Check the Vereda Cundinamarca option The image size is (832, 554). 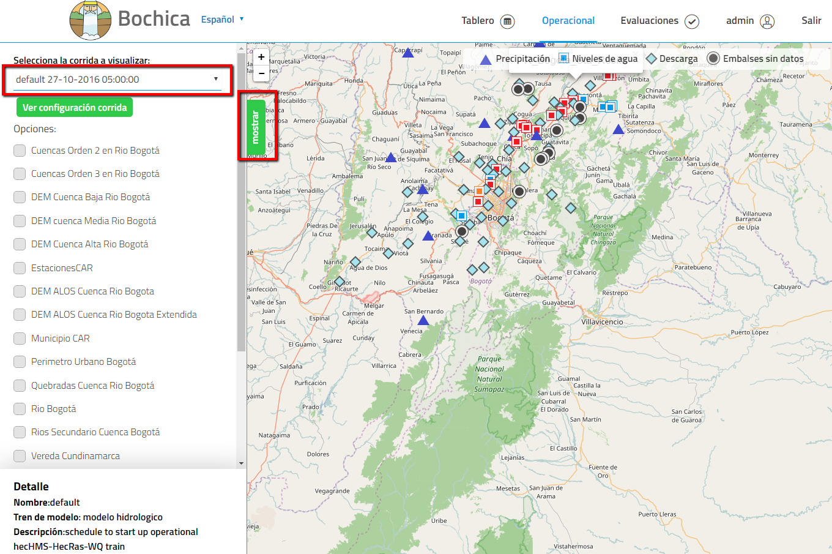pos(20,456)
